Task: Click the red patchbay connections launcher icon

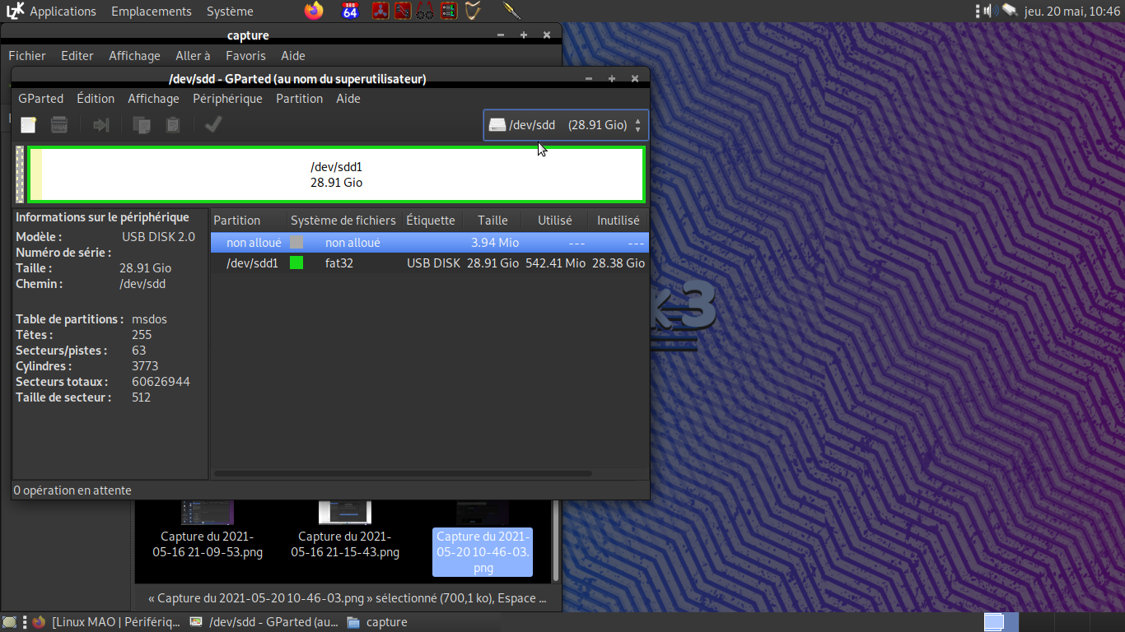Action: (x=403, y=11)
